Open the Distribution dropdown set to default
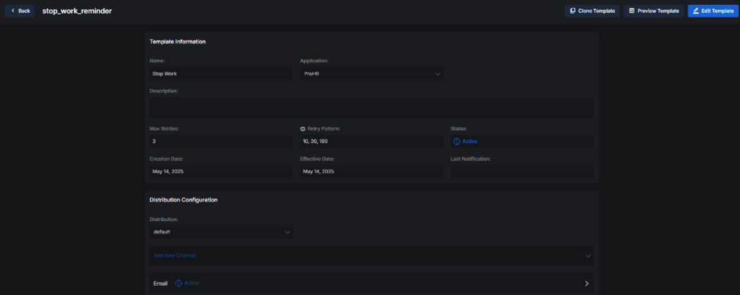740x295 pixels. (x=221, y=232)
